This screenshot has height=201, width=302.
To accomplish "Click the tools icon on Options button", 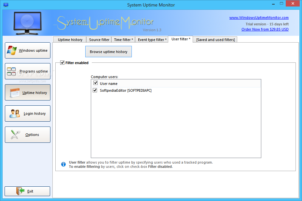I will (x=15, y=135).
